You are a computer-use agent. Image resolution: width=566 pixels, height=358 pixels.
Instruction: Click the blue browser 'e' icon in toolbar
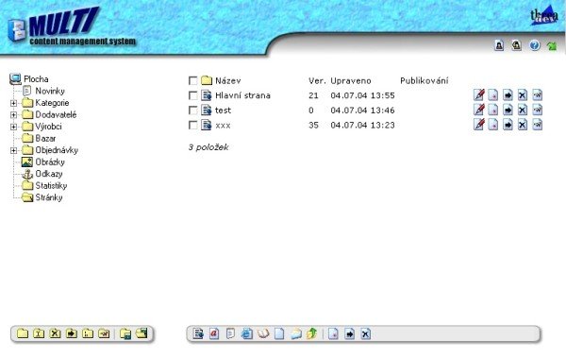pos(247,333)
